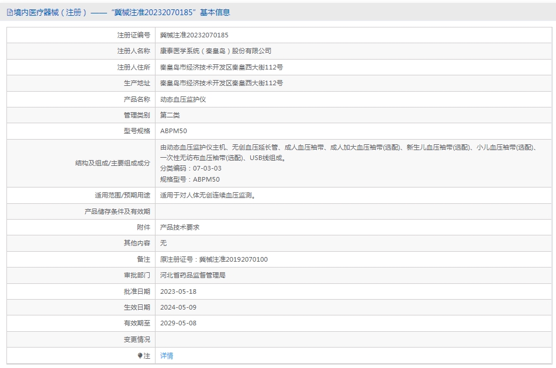The height and width of the screenshot is (368, 556).
Task: Open the 详情 link in the 注 row
Action: tap(166, 356)
